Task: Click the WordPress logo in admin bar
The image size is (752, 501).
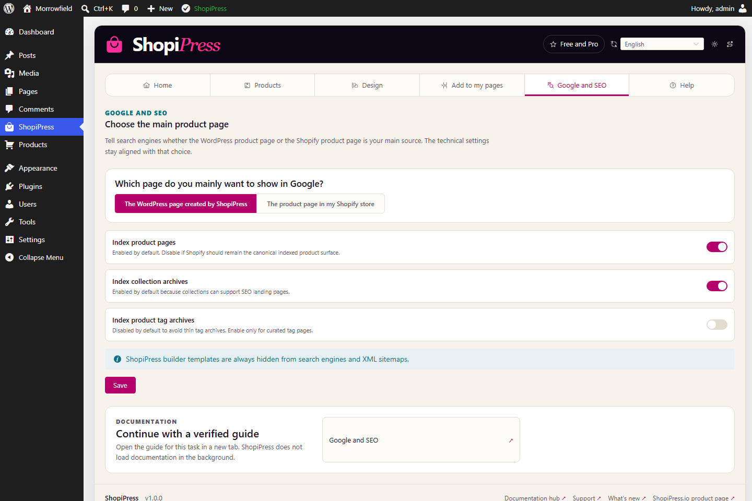Action: click(x=9, y=8)
